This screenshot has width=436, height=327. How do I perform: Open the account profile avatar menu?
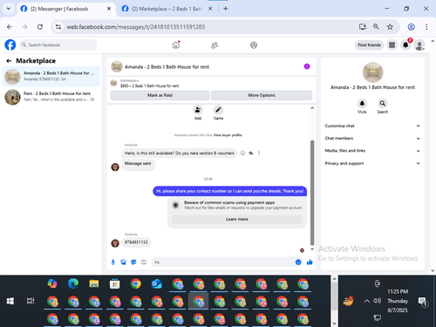click(419, 45)
